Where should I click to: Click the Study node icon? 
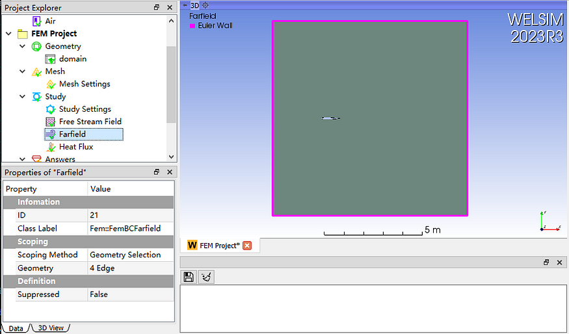[x=36, y=97]
